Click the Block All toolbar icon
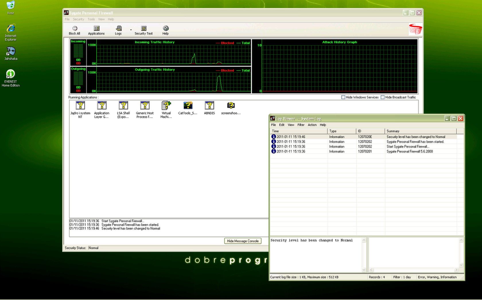Image resolution: width=482 pixels, height=300 pixels. click(75, 30)
